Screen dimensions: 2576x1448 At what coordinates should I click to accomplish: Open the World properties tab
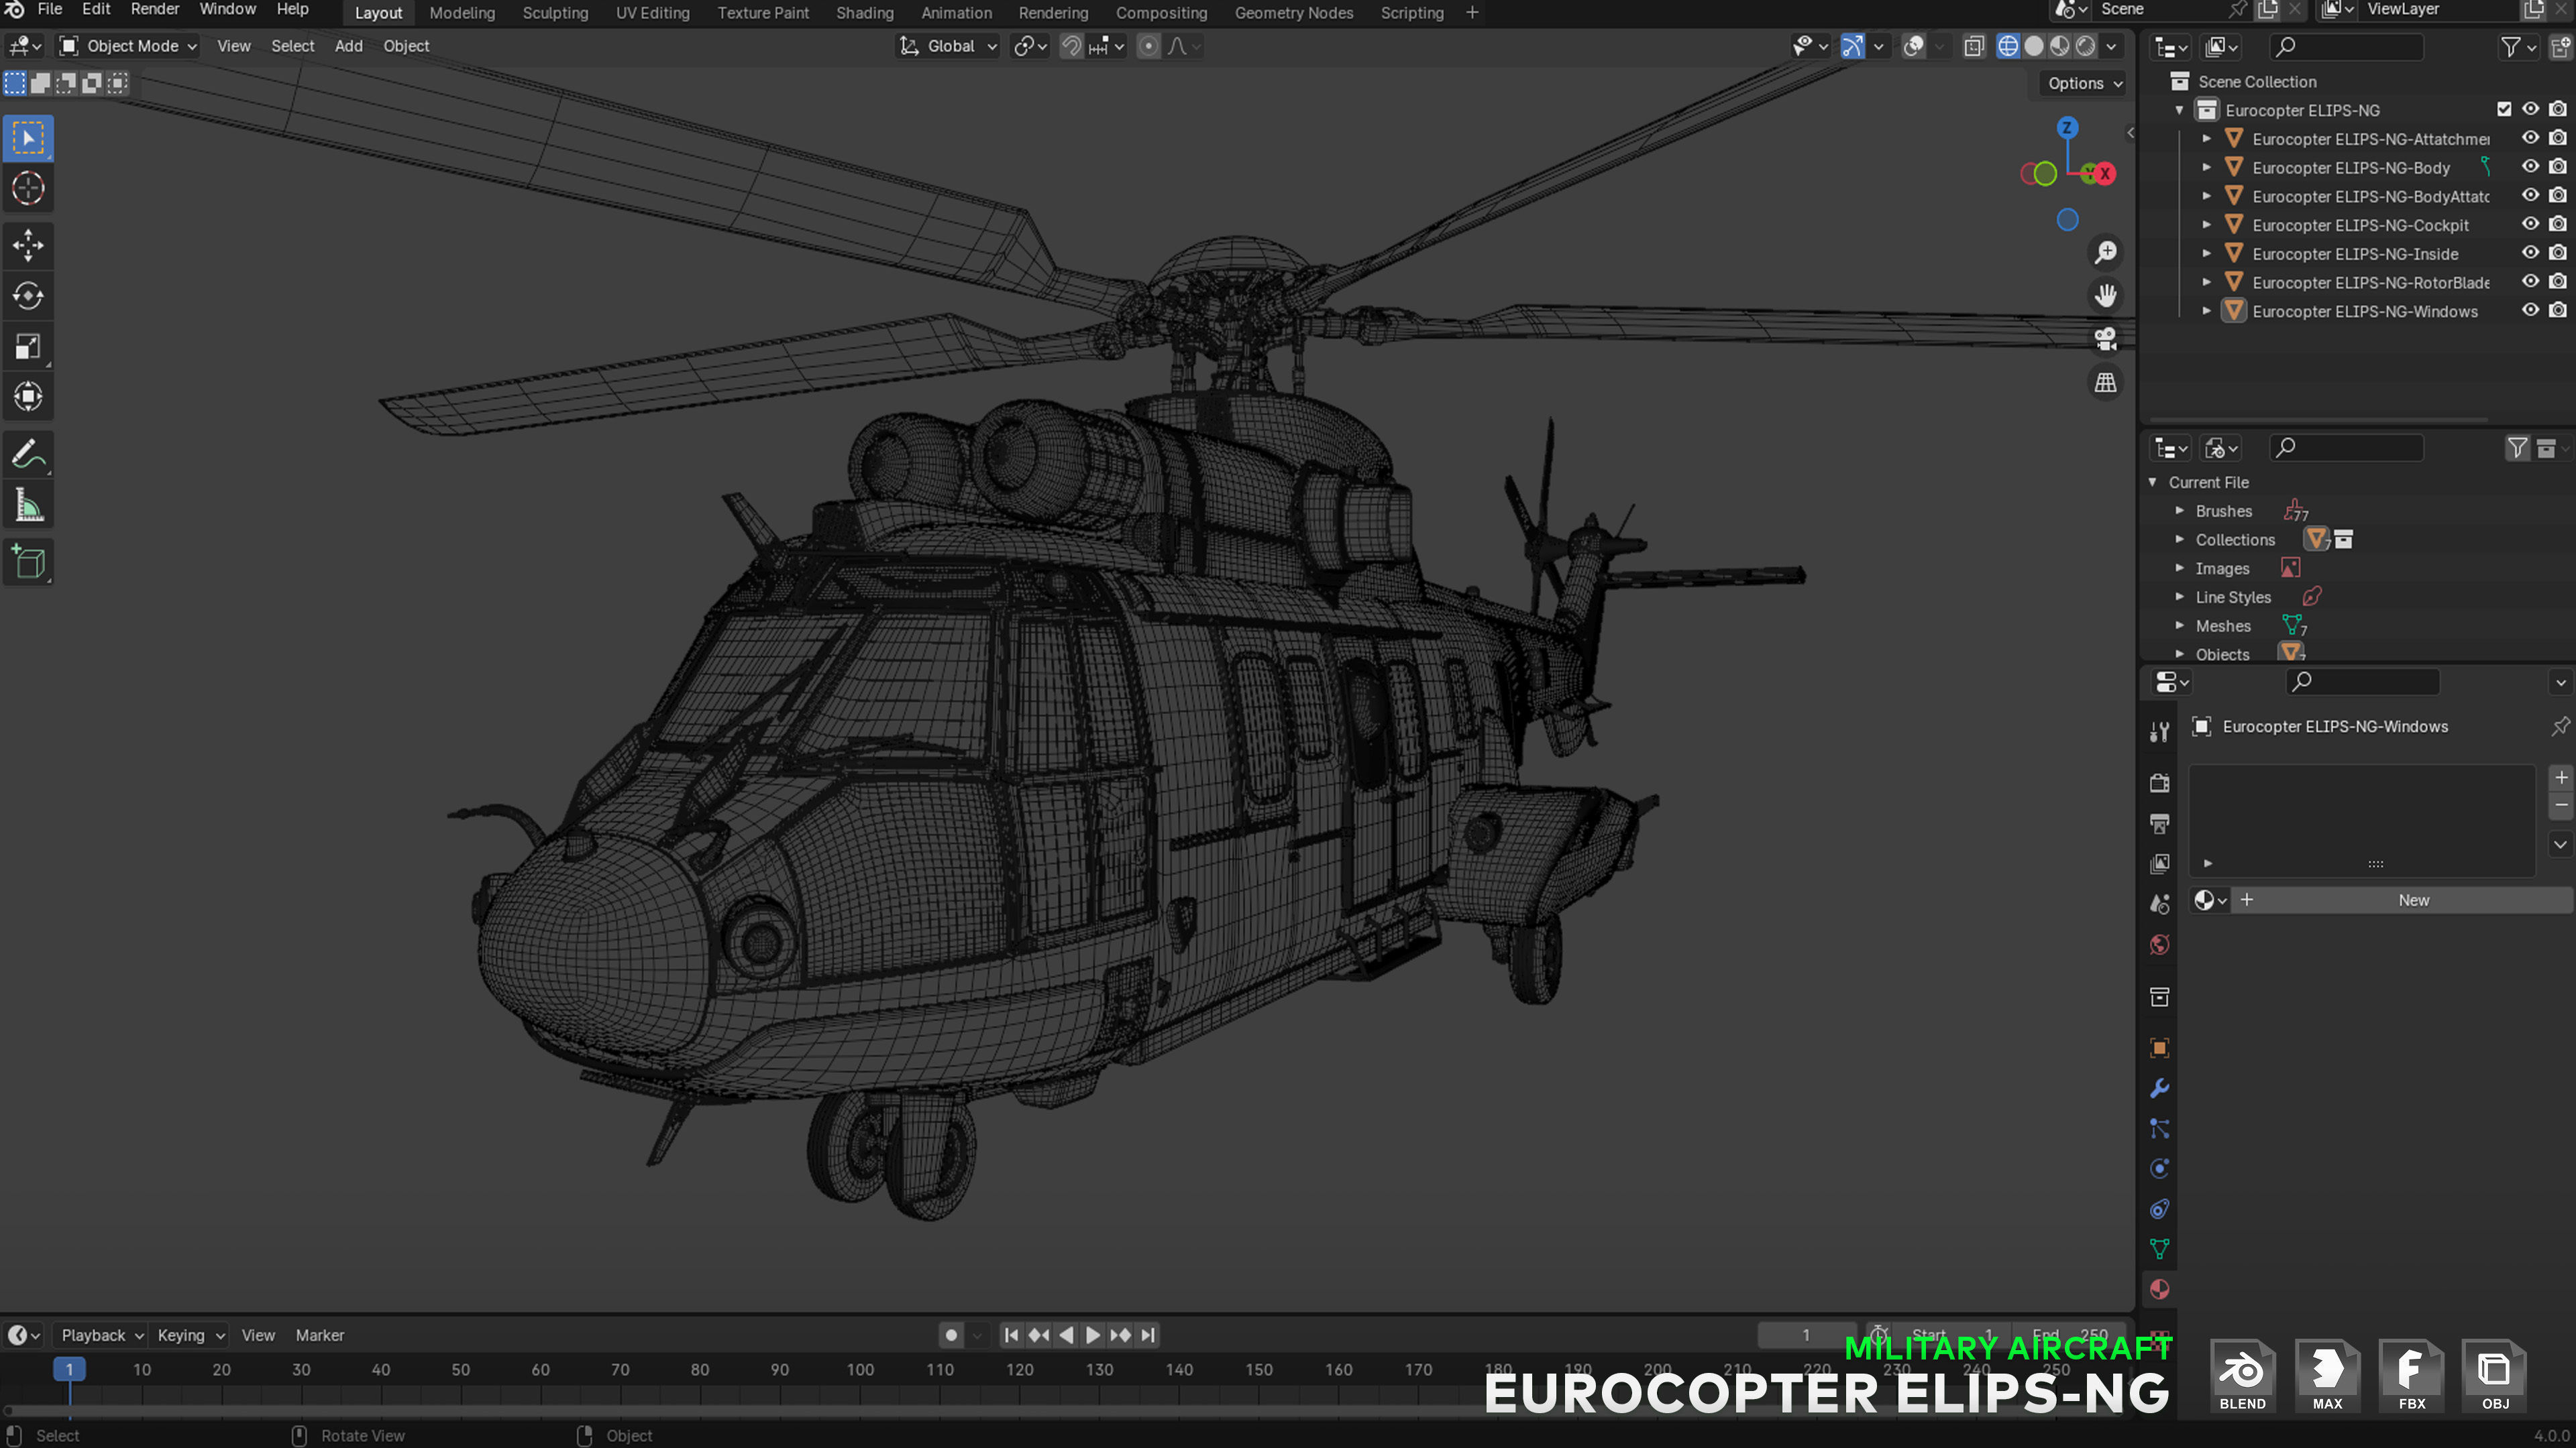[2159, 945]
